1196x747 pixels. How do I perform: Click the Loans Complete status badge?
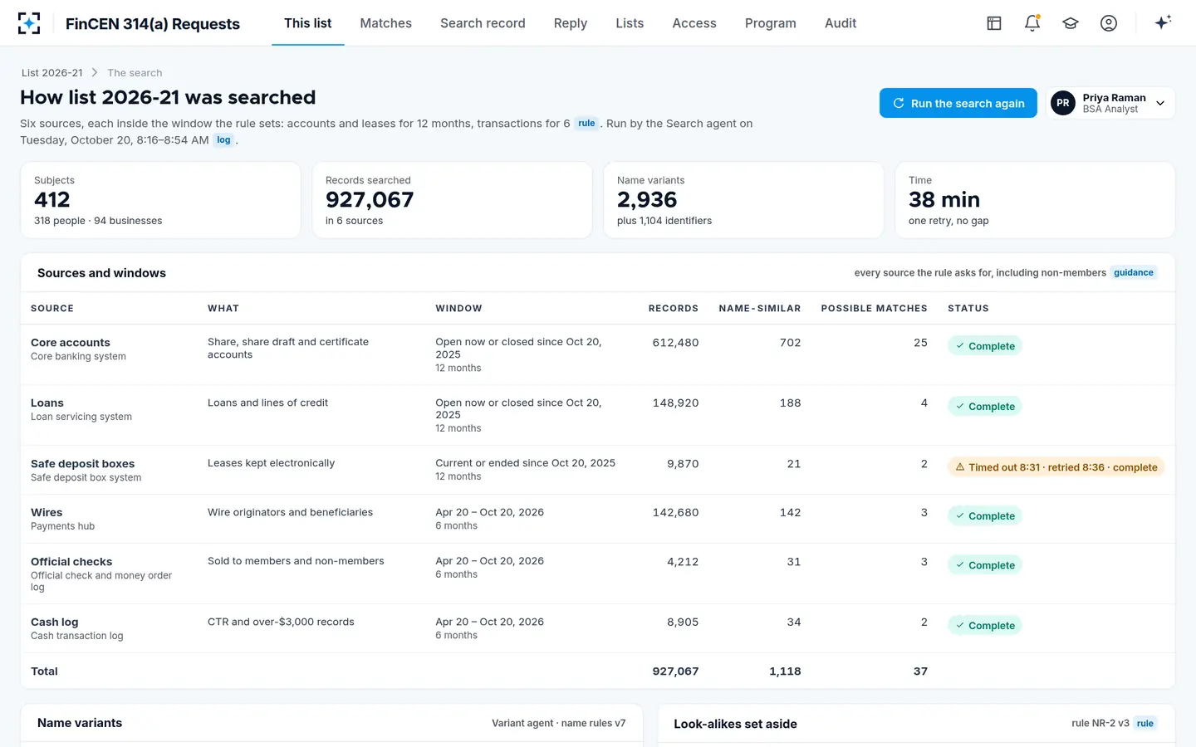pyautogui.click(x=984, y=407)
